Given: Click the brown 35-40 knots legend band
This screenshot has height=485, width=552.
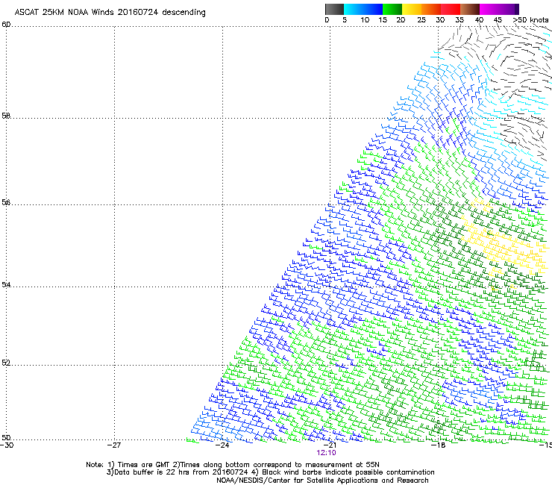Looking at the screenshot, I should tap(470, 9).
